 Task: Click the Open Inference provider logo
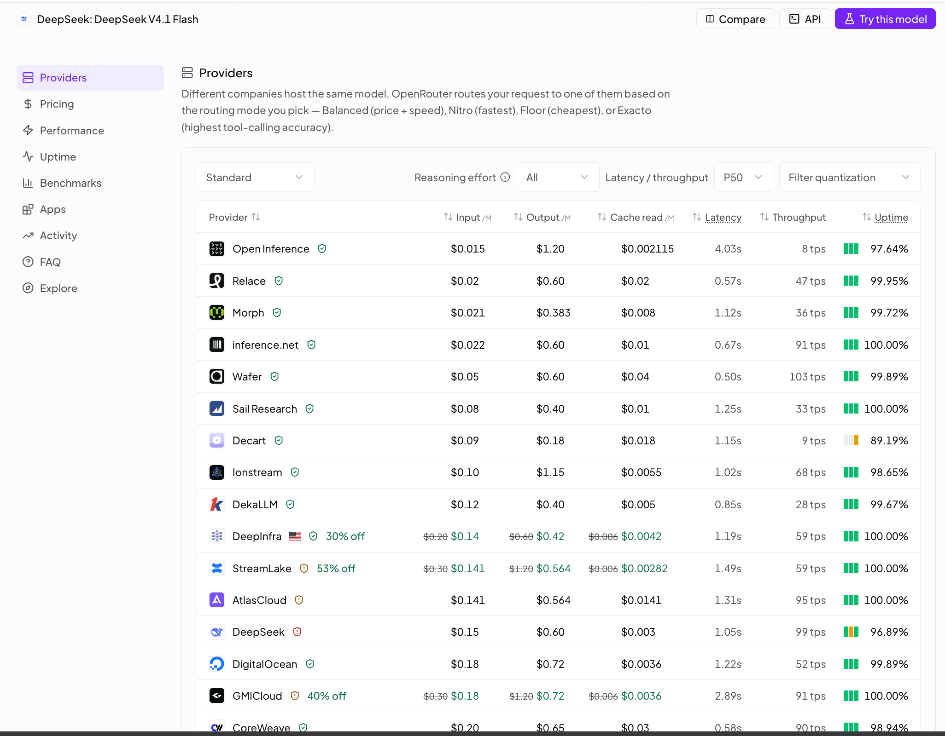click(x=217, y=249)
